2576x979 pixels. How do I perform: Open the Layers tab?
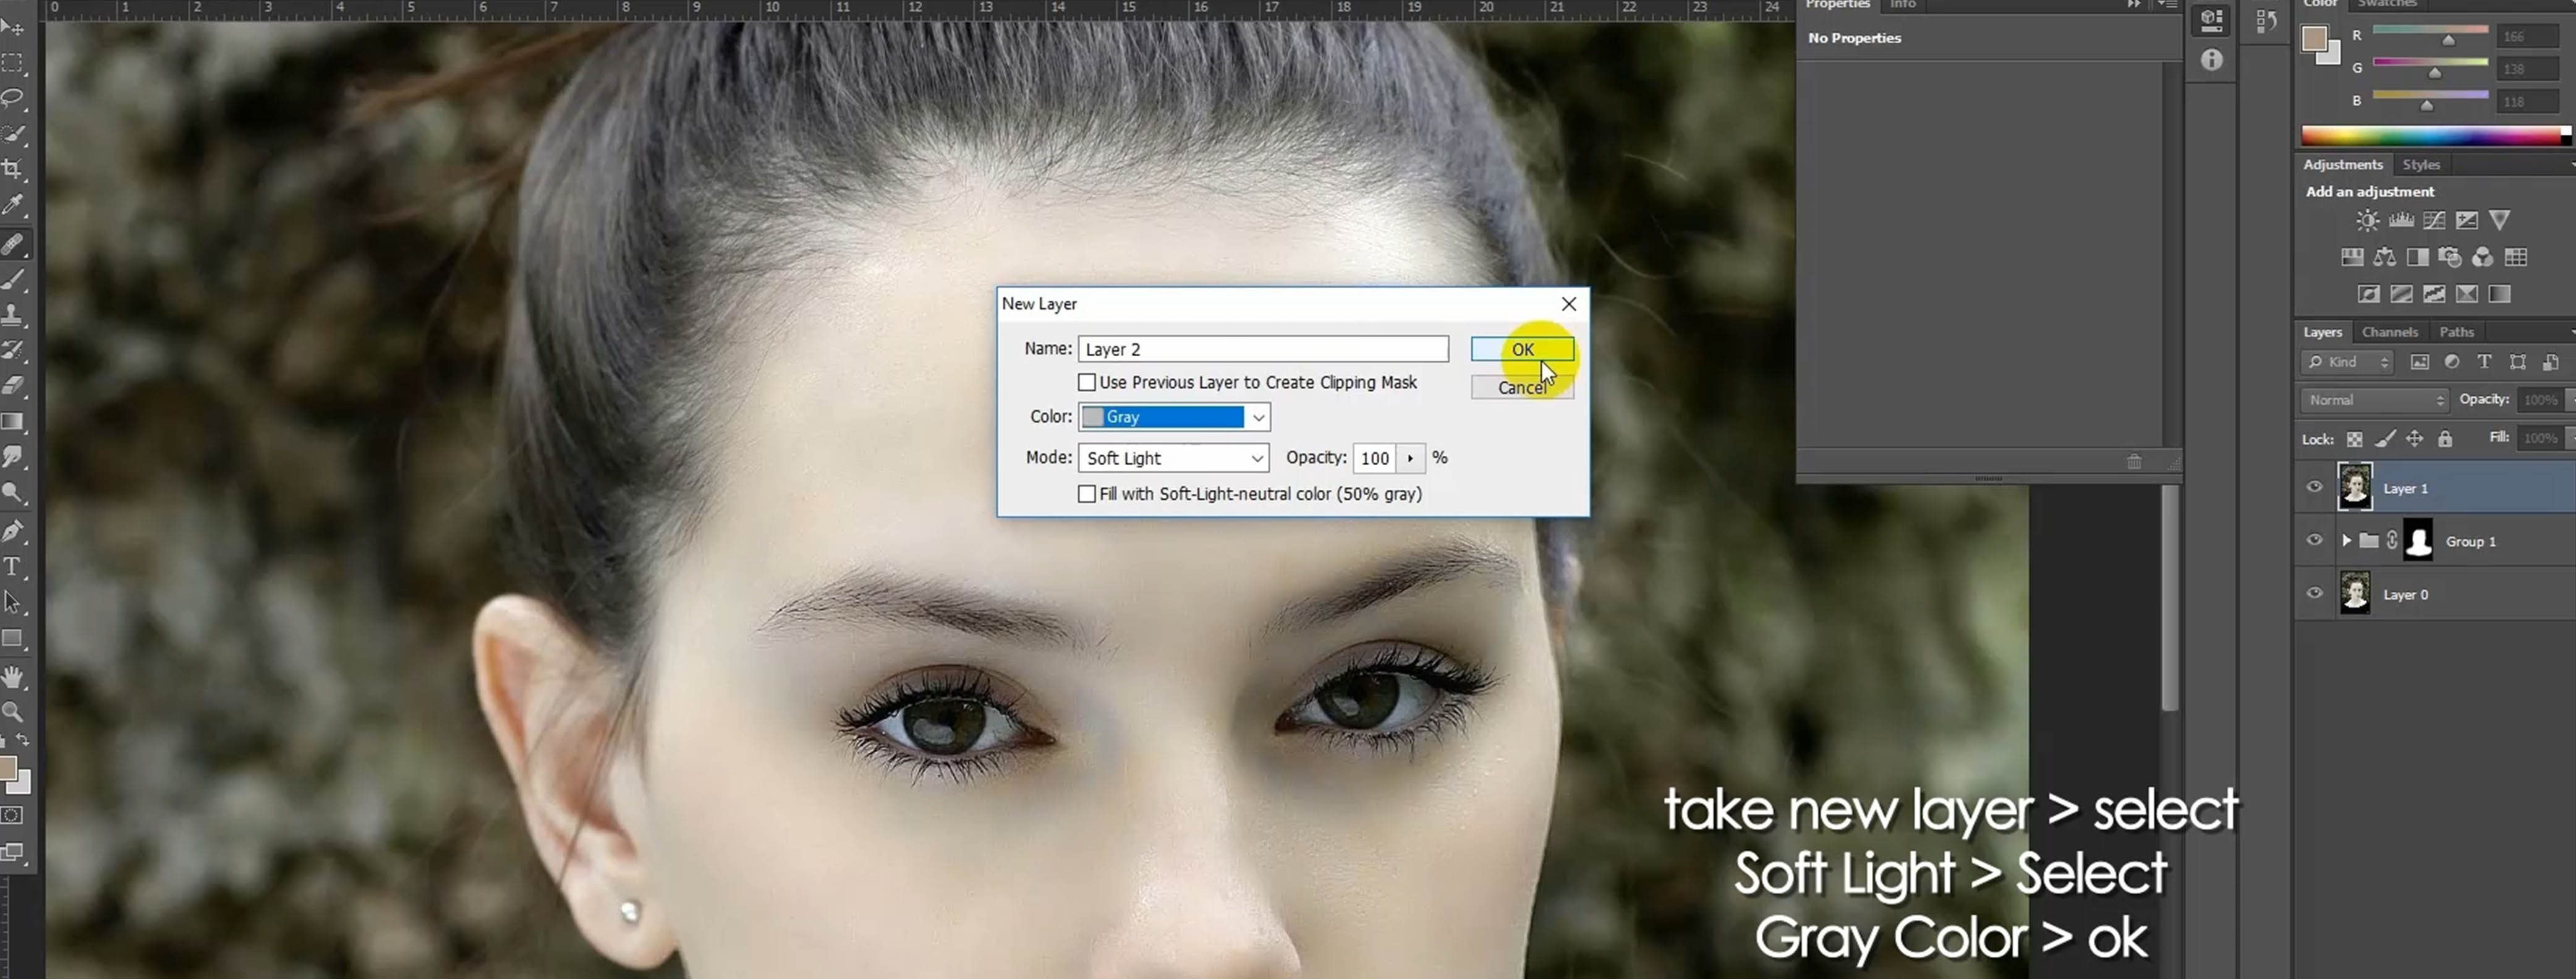click(2322, 332)
